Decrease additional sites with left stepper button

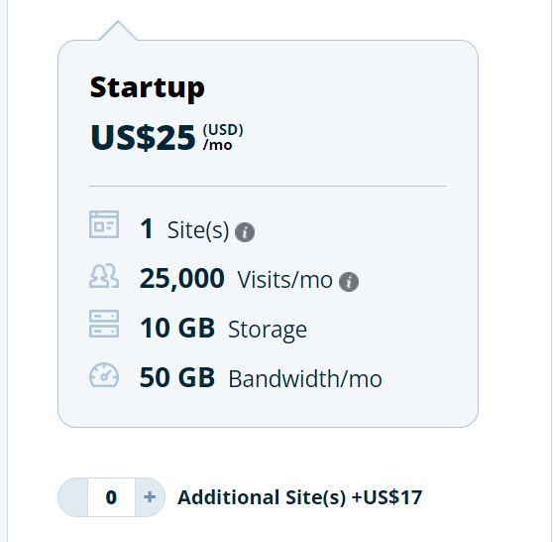[73, 497]
